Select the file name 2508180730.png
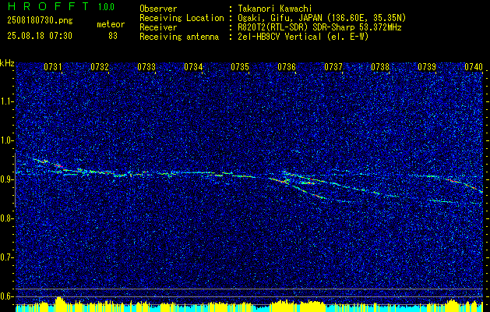The height and width of the screenshot is (312, 490). click(40, 21)
